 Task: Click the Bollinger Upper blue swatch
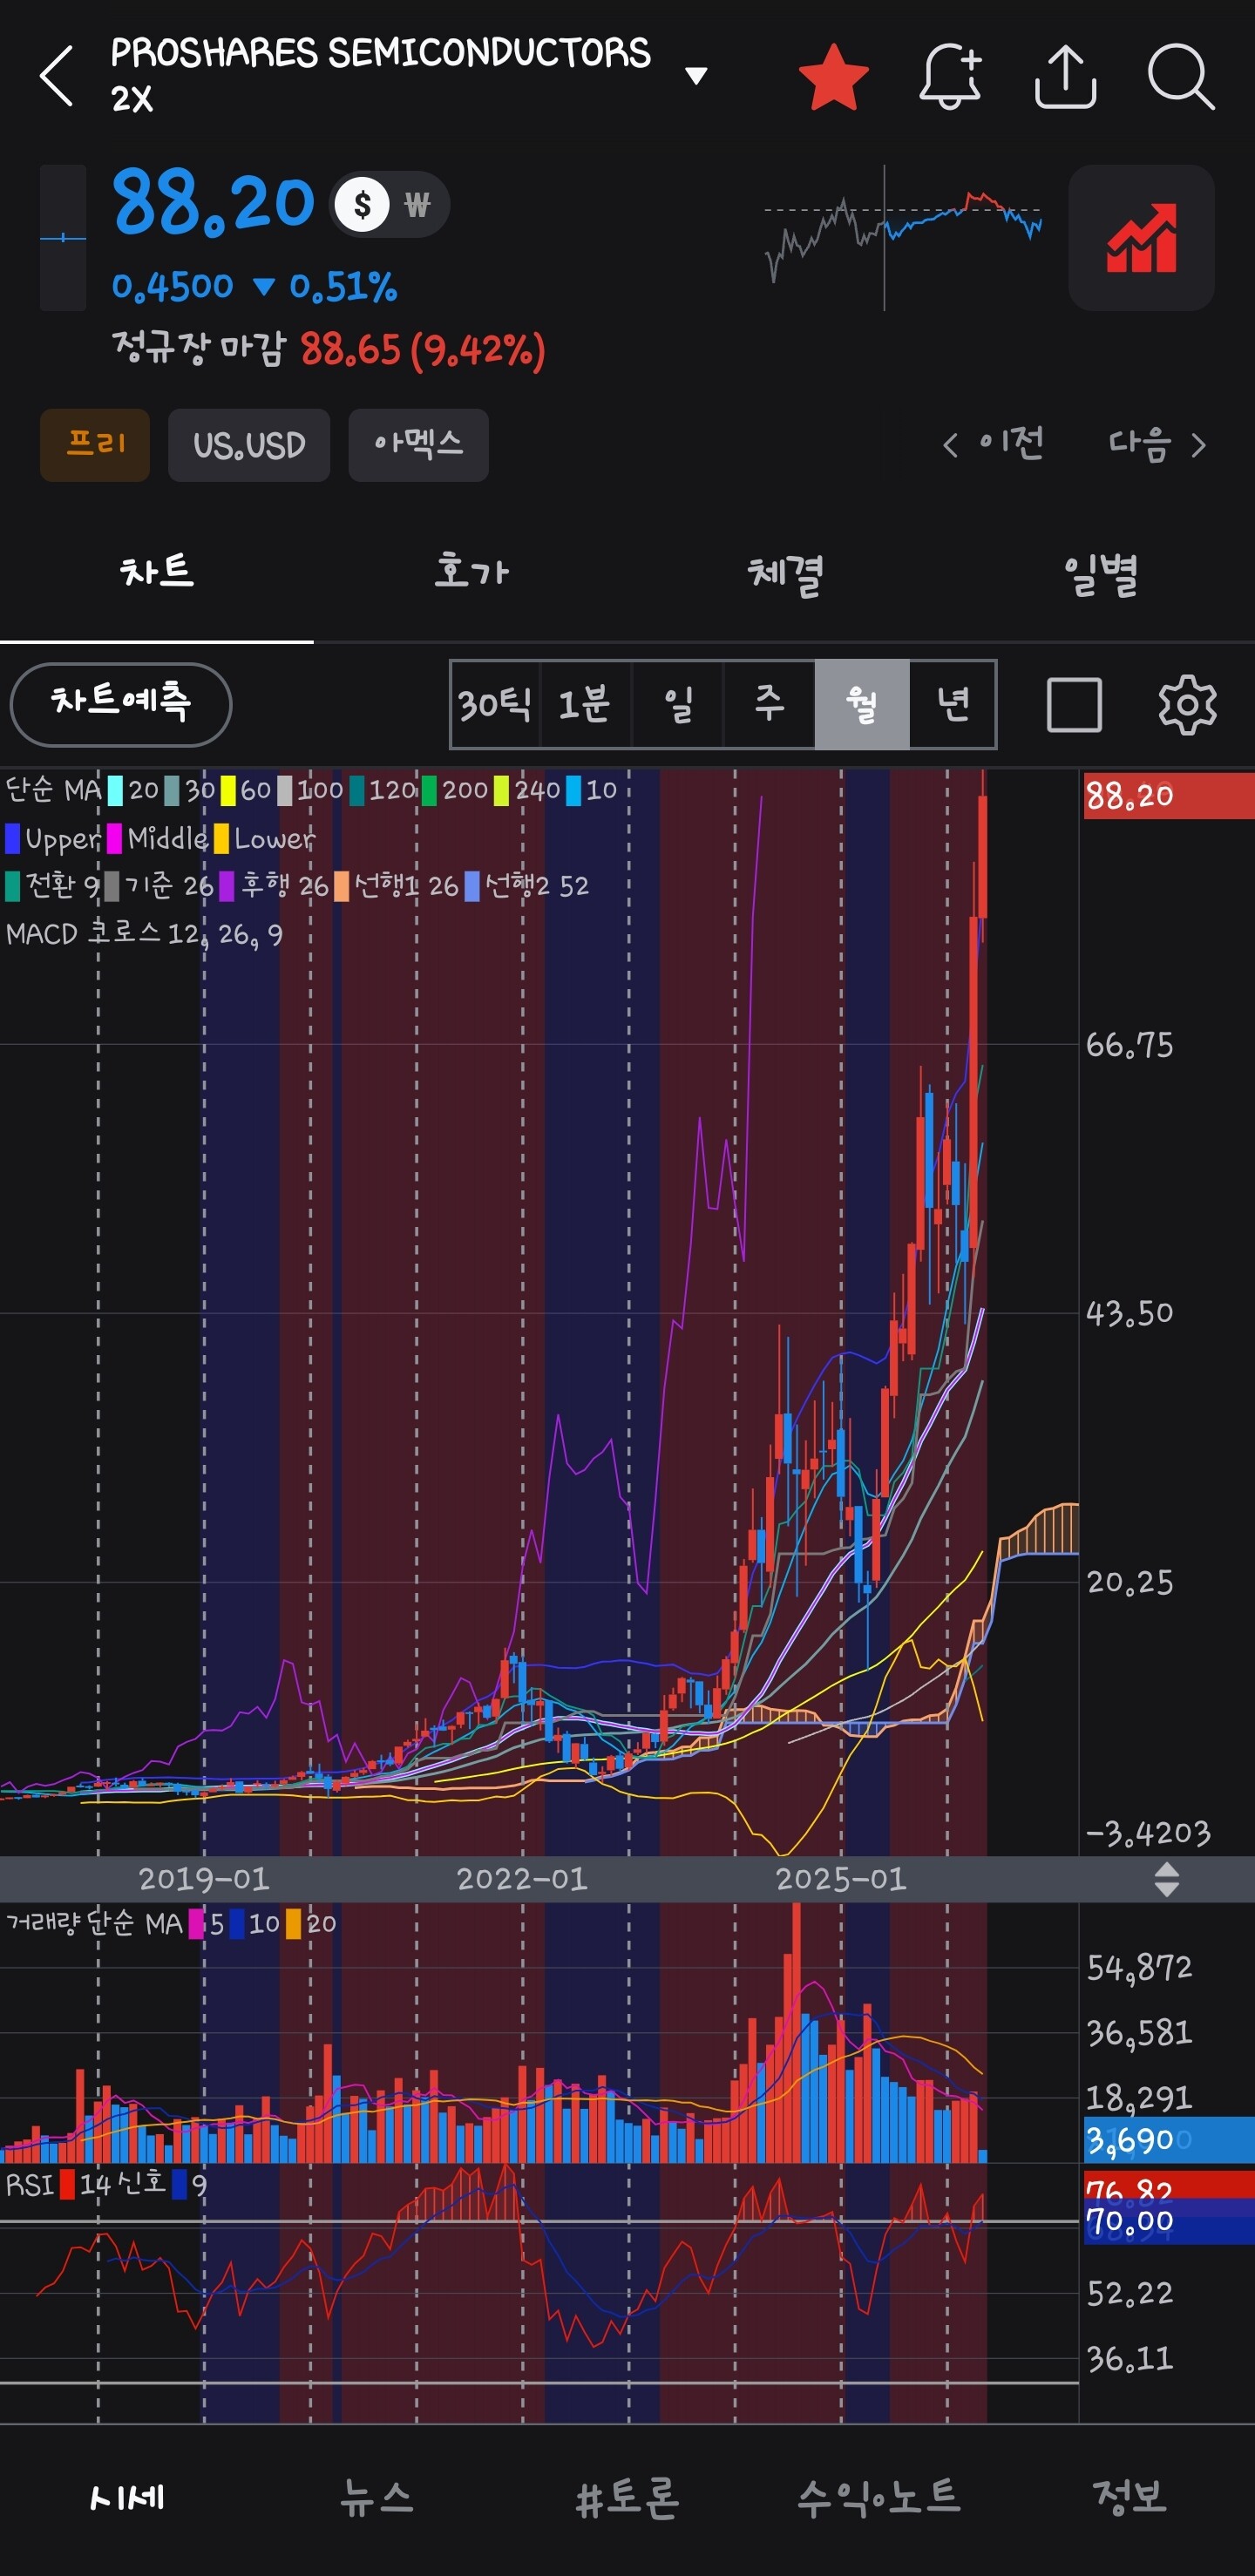[12, 838]
